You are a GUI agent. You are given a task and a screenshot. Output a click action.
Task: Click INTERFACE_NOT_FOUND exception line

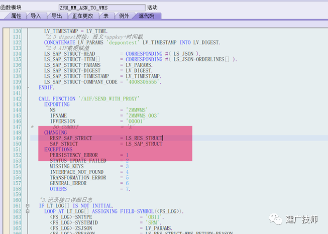click(x=76, y=172)
